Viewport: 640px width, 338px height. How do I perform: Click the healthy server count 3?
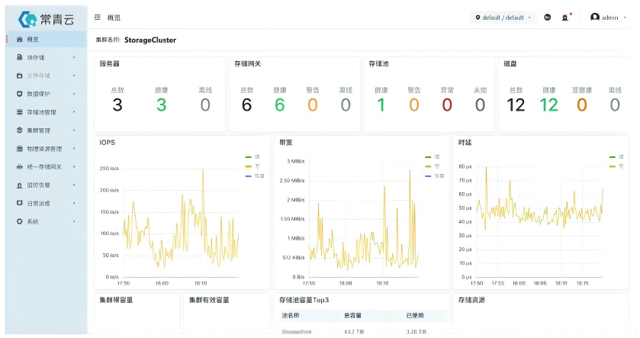coord(161,105)
